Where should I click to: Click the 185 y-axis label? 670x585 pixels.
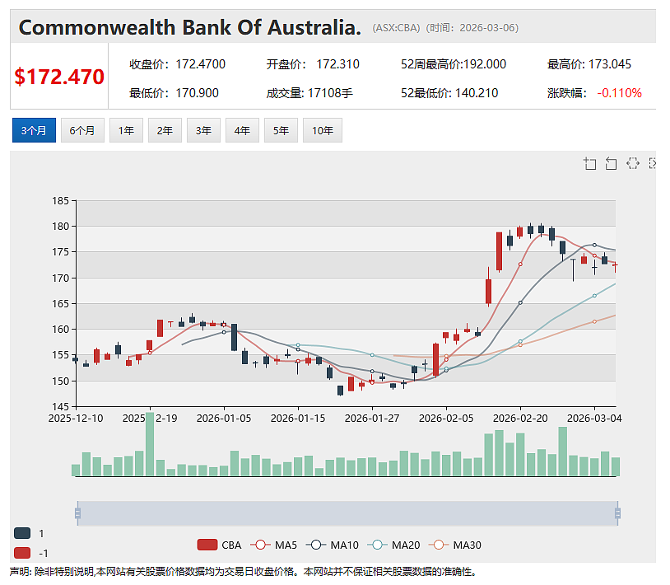tap(60, 200)
